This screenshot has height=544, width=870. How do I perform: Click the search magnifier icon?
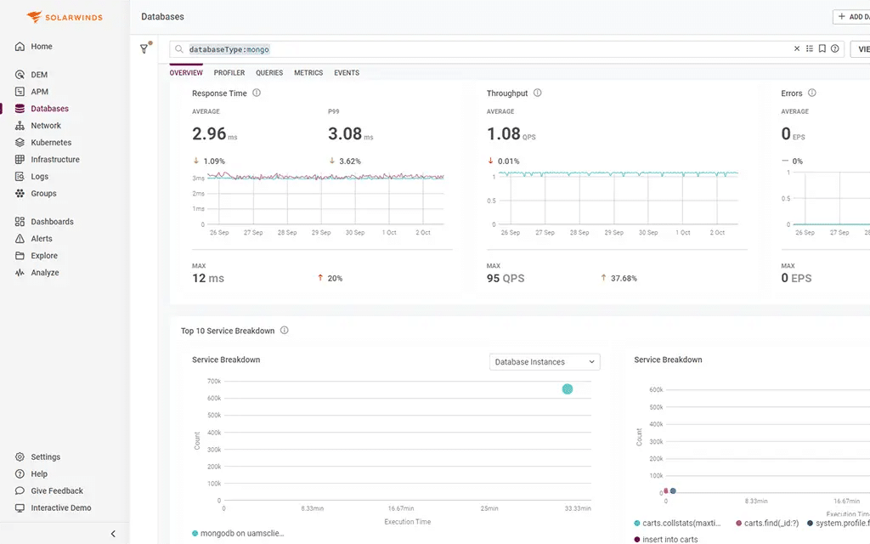coord(179,48)
